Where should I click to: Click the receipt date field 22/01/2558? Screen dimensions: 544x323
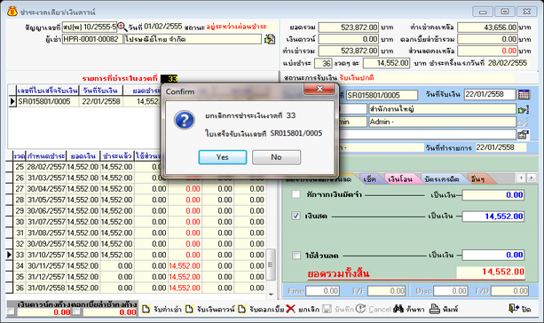[490, 94]
